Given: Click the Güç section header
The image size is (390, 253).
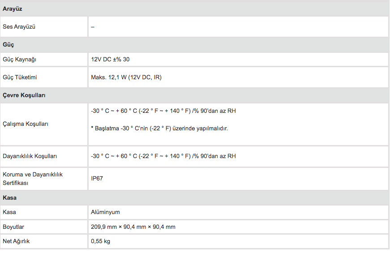Looking at the screenshot, I should 9,45.
